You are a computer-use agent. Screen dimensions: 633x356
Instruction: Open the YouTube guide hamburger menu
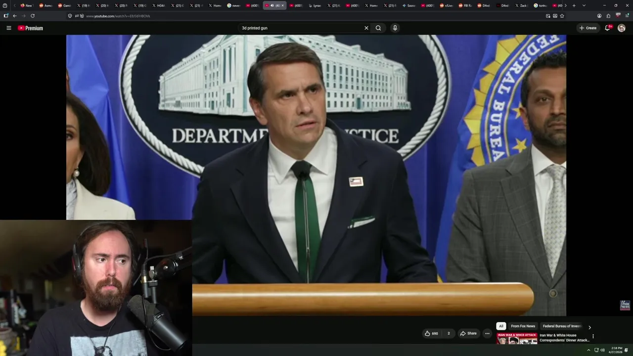click(x=8, y=28)
